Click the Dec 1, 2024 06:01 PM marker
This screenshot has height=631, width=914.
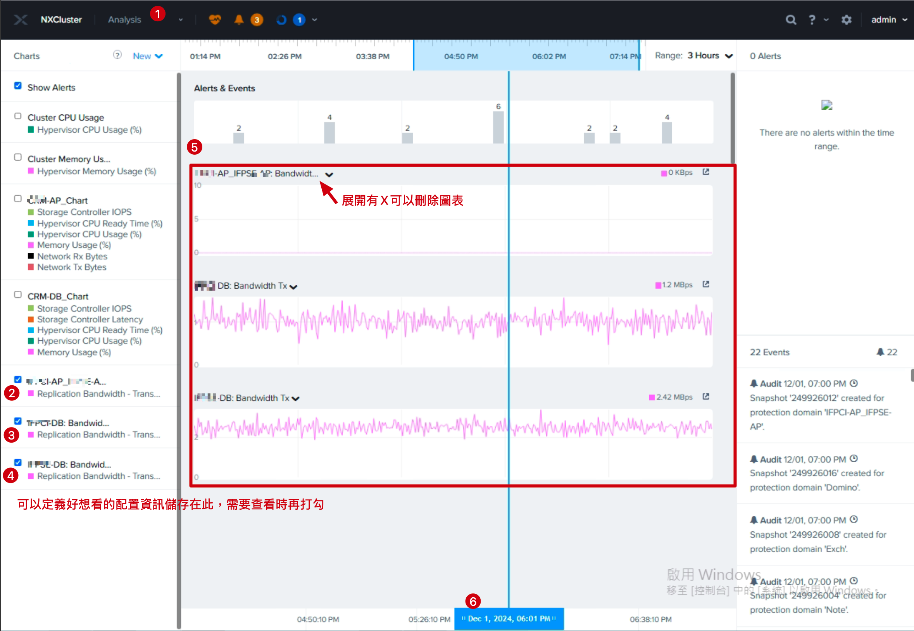tap(509, 619)
